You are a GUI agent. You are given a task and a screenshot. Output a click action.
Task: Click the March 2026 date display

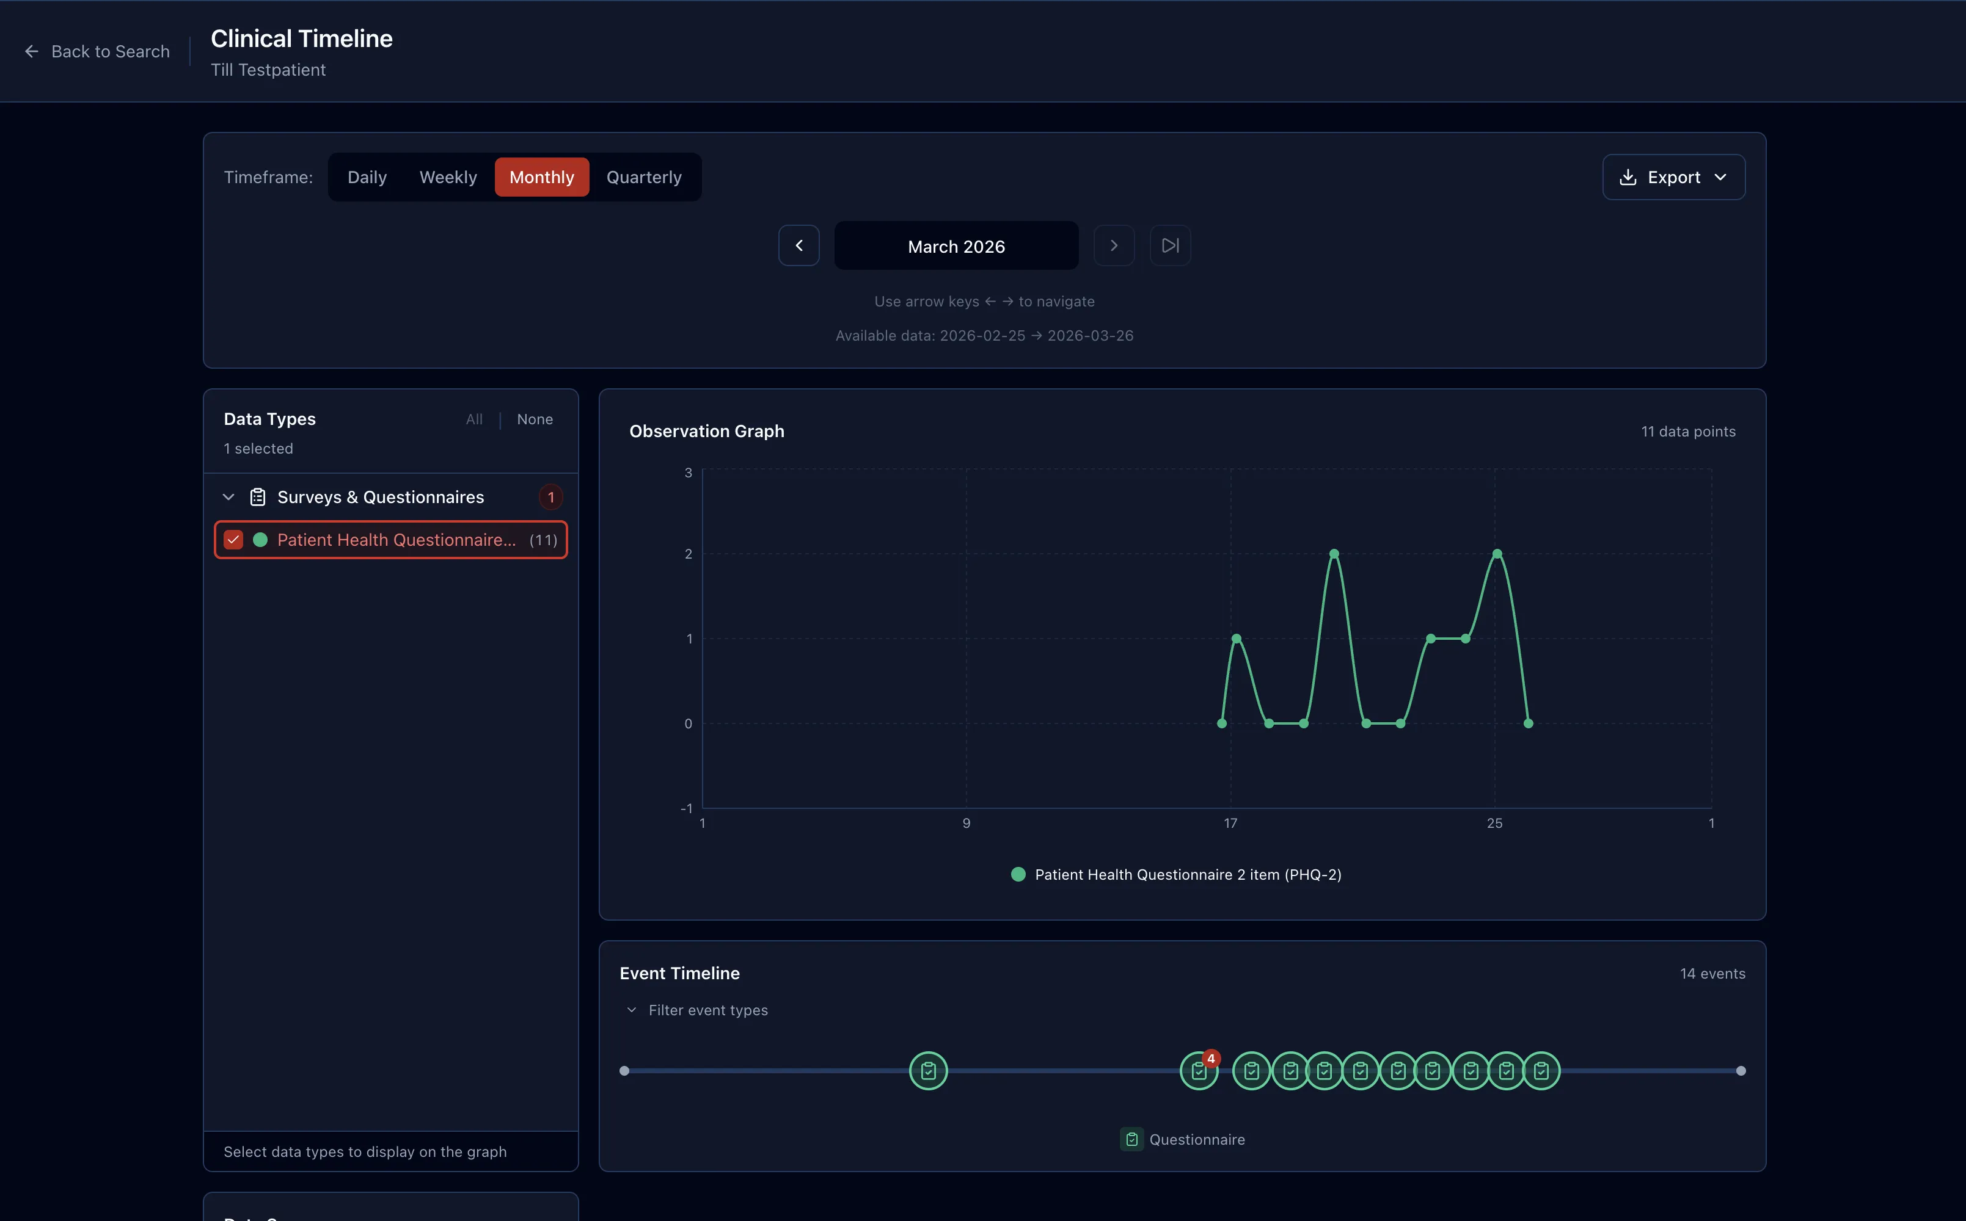956,245
